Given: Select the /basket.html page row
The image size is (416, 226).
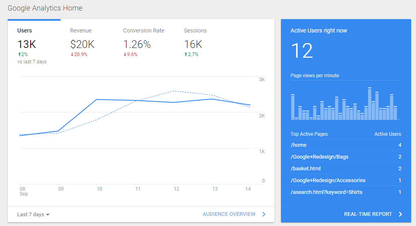Looking at the screenshot, I should pos(346,168).
